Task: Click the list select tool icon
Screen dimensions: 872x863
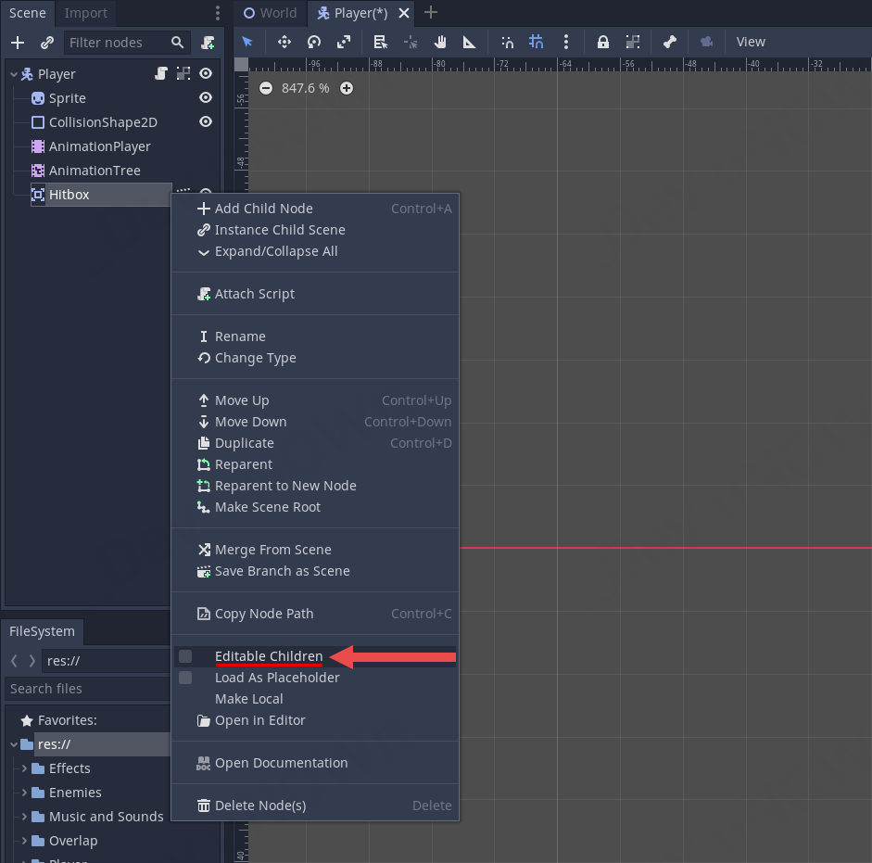Action: click(380, 42)
